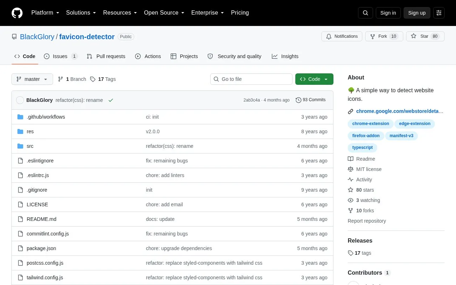The height and width of the screenshot is (285, 456).
Task: Click the package.json file icon
Action: point(20,248)
